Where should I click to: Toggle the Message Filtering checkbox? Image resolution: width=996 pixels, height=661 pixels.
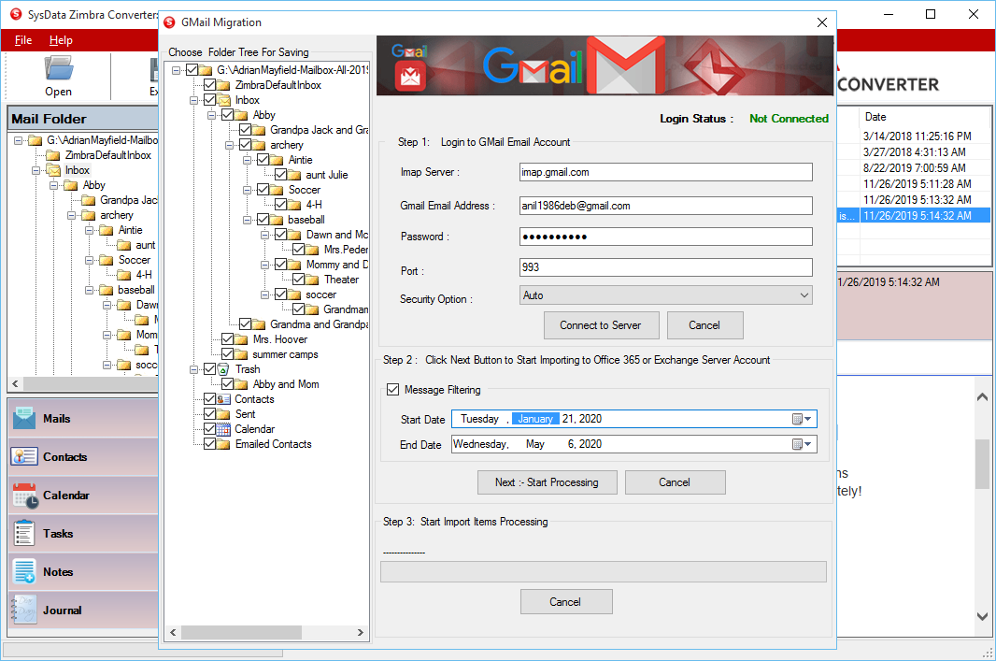pos(392,390)
